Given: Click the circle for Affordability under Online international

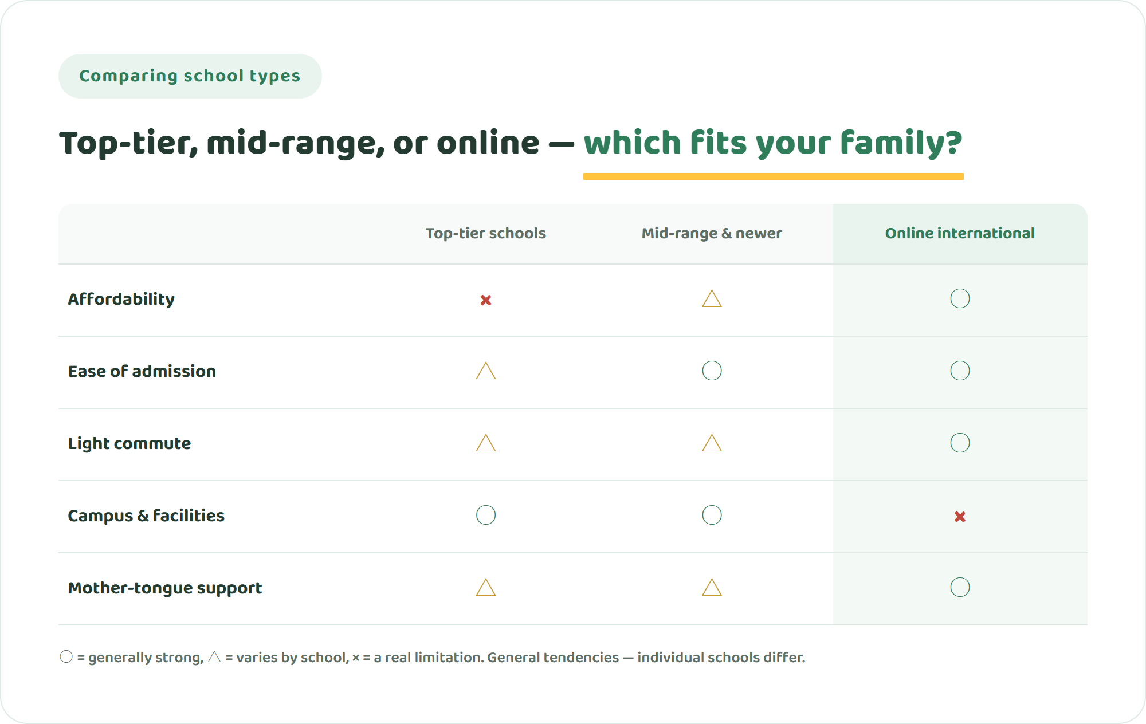Looking at the screenshot, I should click(960, 298).
